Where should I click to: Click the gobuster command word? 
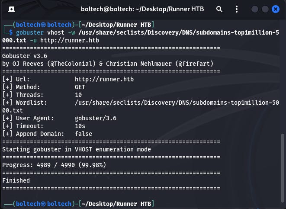(x=30, y=32)
